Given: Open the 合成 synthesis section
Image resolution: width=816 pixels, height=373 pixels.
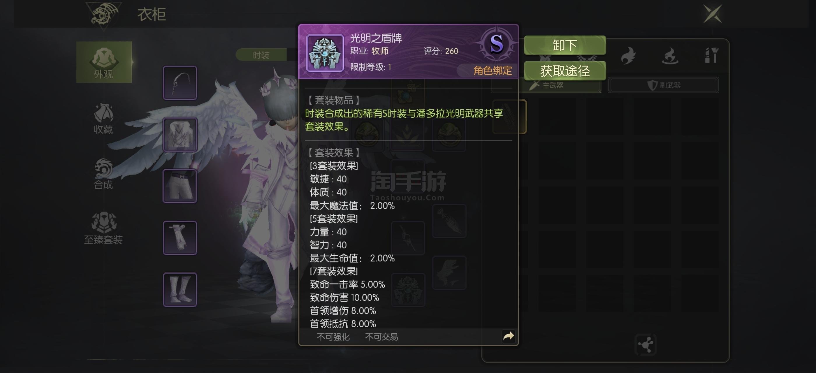Looking at the screenshot, I should (103, 173).
